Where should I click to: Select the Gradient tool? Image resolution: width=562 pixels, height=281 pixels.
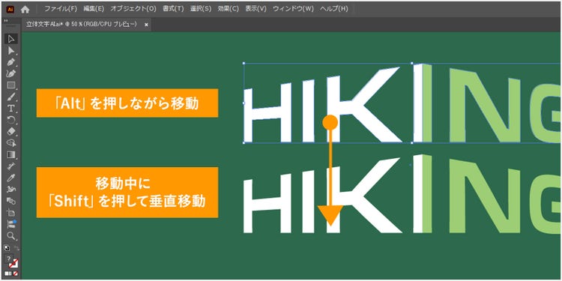pyautogui.click(x=11, y=154)
